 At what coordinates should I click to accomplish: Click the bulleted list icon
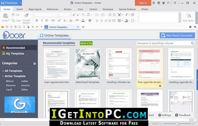[97, 15]
